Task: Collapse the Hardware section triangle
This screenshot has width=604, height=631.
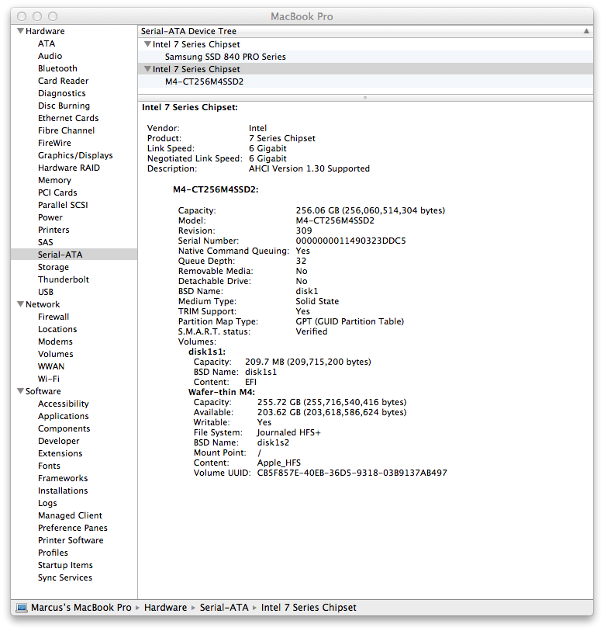Action: (x=20, y=31)
